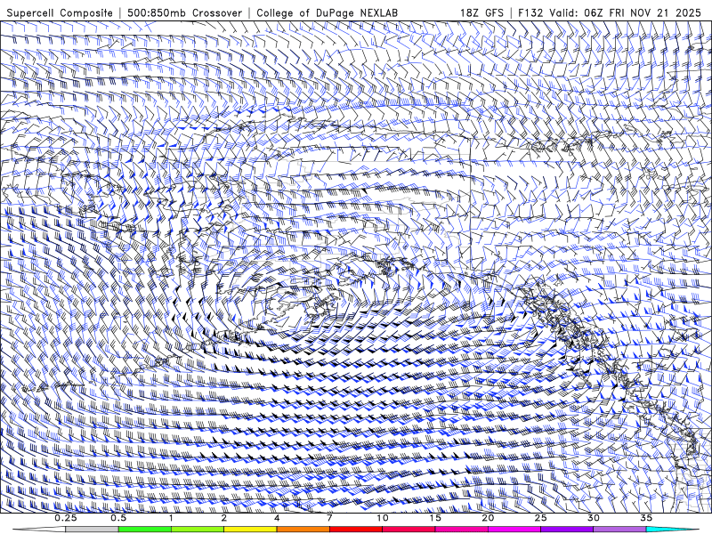Pick the gray swatch between 0.25 and 0.5
This screenshot has height=534, width=712.
coord(93,530)
